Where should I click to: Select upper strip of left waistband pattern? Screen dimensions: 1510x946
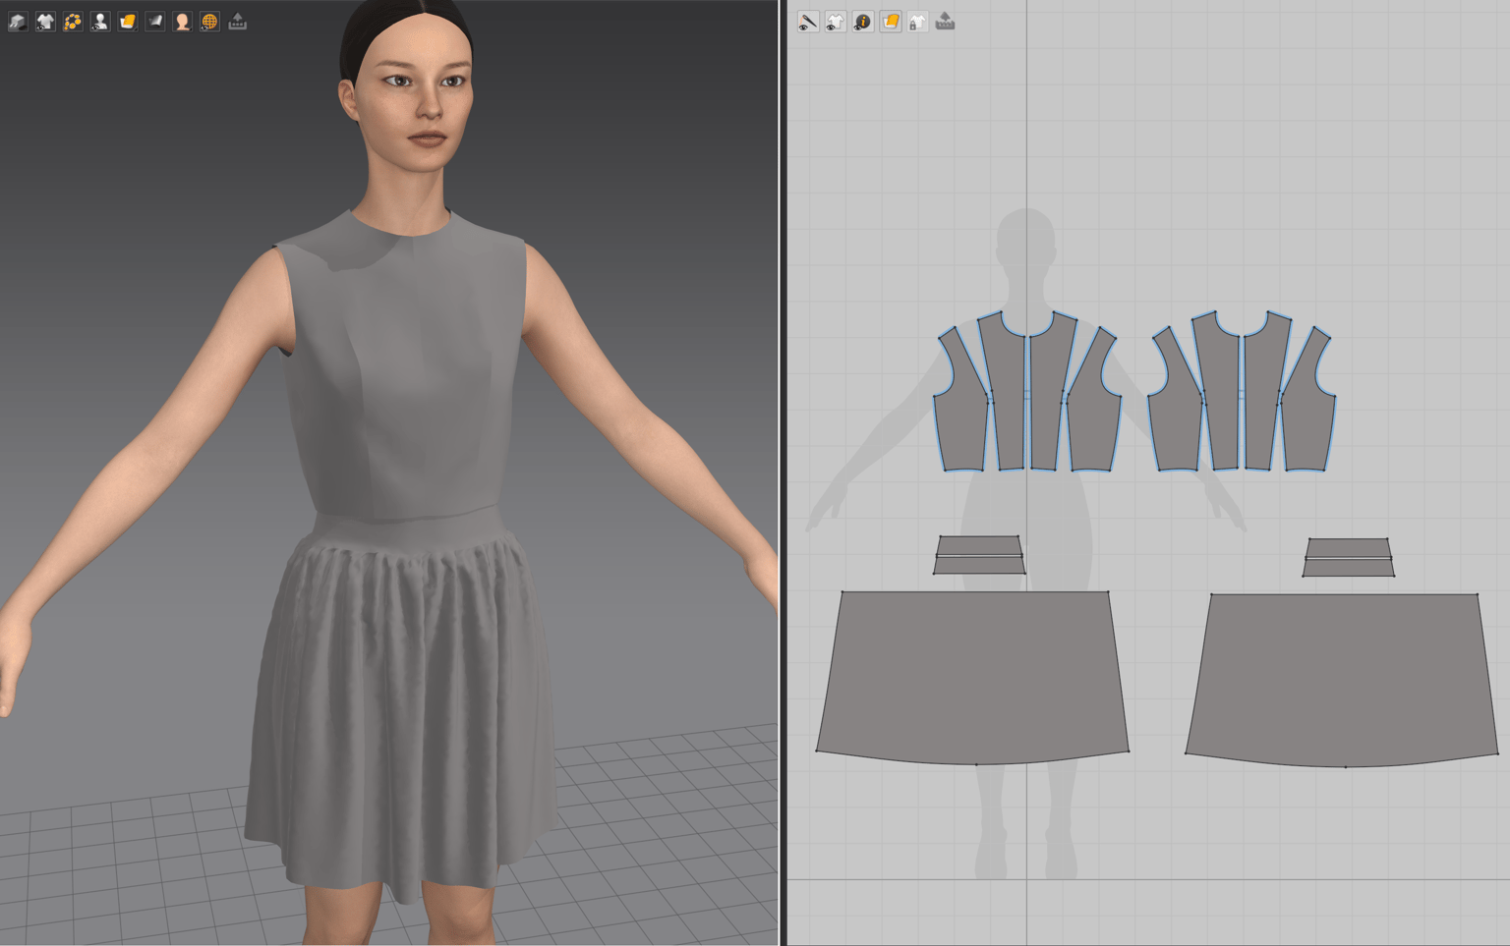tap(979, 545)
